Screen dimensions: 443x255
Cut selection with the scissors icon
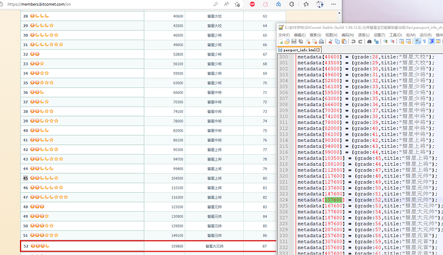point(331,42)
